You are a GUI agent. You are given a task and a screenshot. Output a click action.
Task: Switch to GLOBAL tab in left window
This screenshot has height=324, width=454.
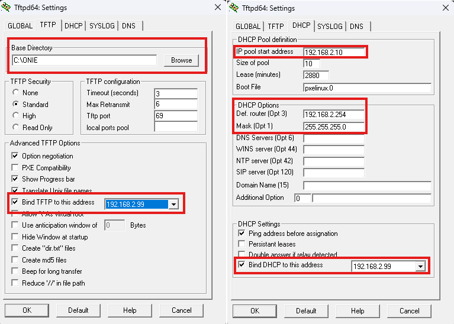point(20,26)
